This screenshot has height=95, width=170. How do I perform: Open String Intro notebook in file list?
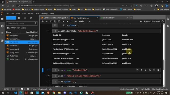(22, 53)
